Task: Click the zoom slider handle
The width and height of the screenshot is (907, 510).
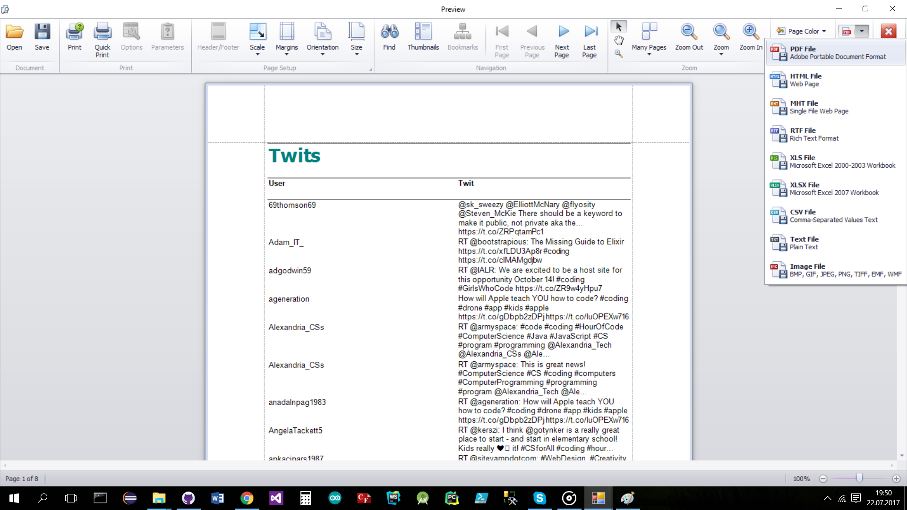Action: pos(859,478)
